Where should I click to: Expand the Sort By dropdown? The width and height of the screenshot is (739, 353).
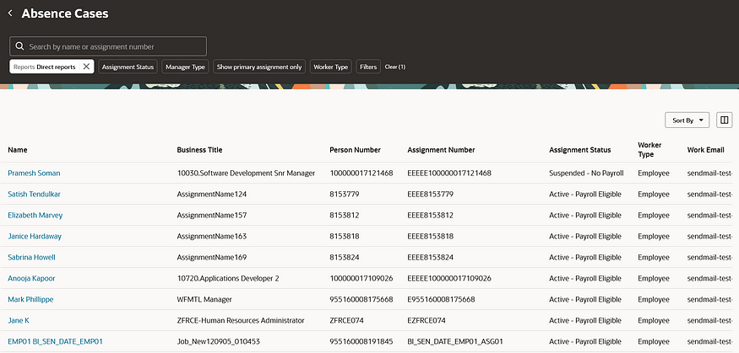pos(687,120)
